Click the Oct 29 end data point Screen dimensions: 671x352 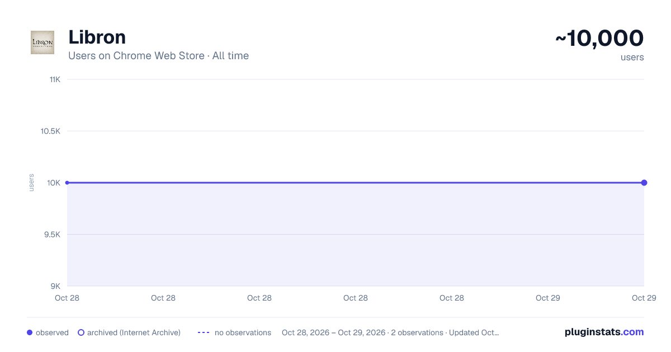coord(644,183)
